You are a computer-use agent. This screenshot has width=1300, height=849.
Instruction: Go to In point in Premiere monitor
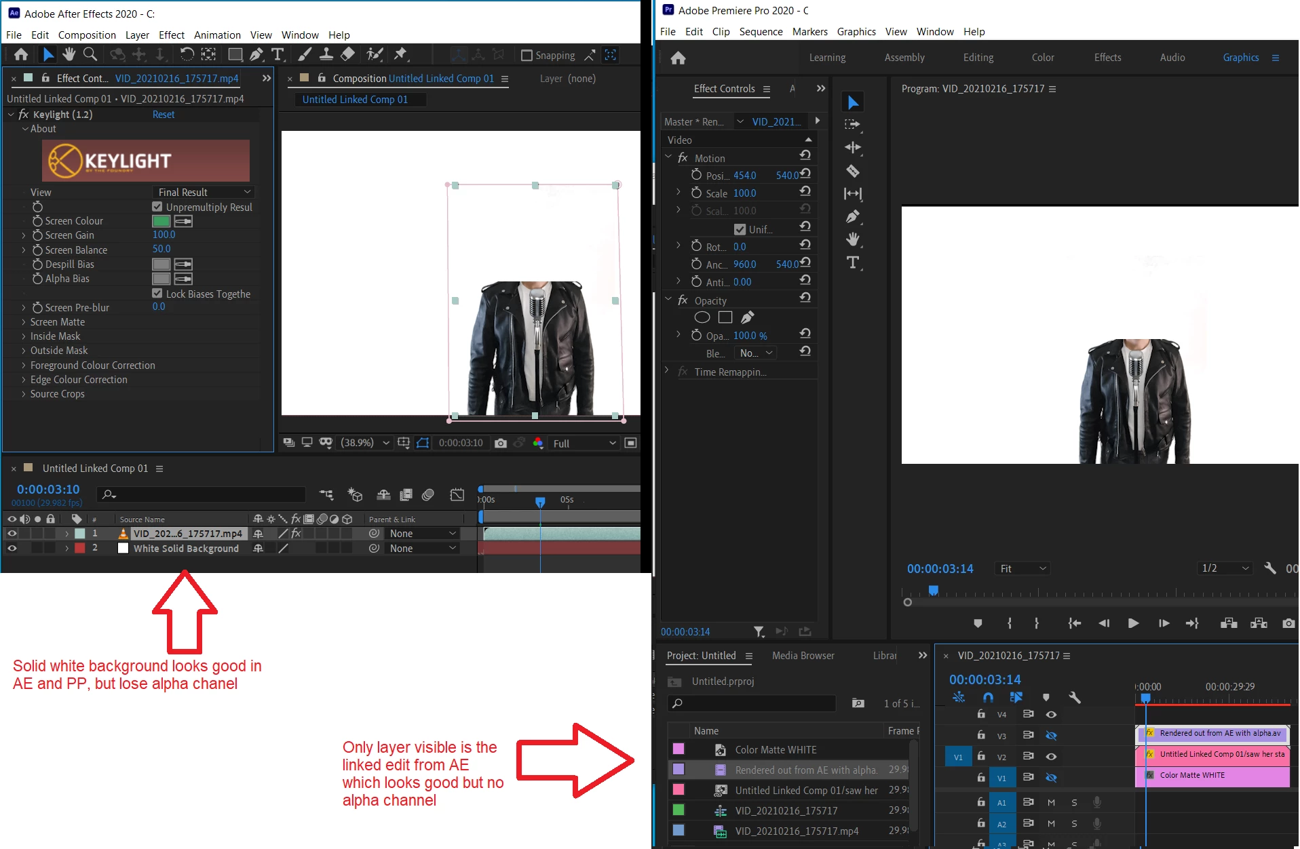pos(1075,623)
